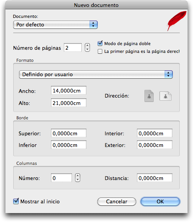Click the Cancelar button
Viewport: 193px width, 222px height.
click(x=117, y=201)
